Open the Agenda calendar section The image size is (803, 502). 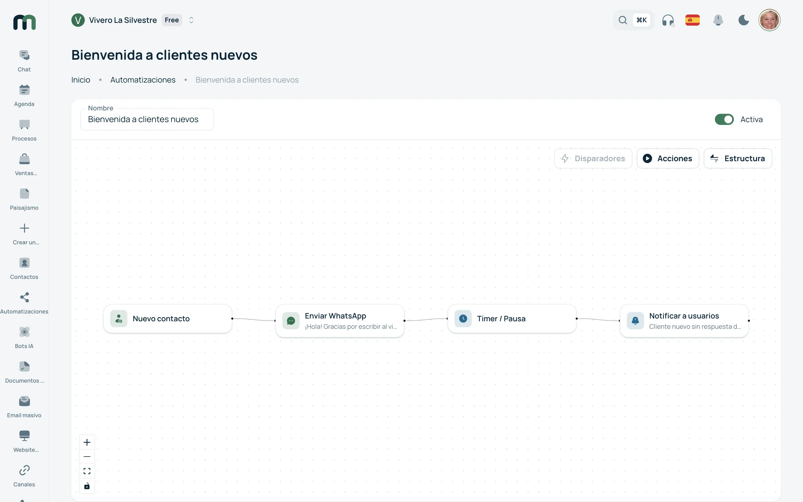24,96
